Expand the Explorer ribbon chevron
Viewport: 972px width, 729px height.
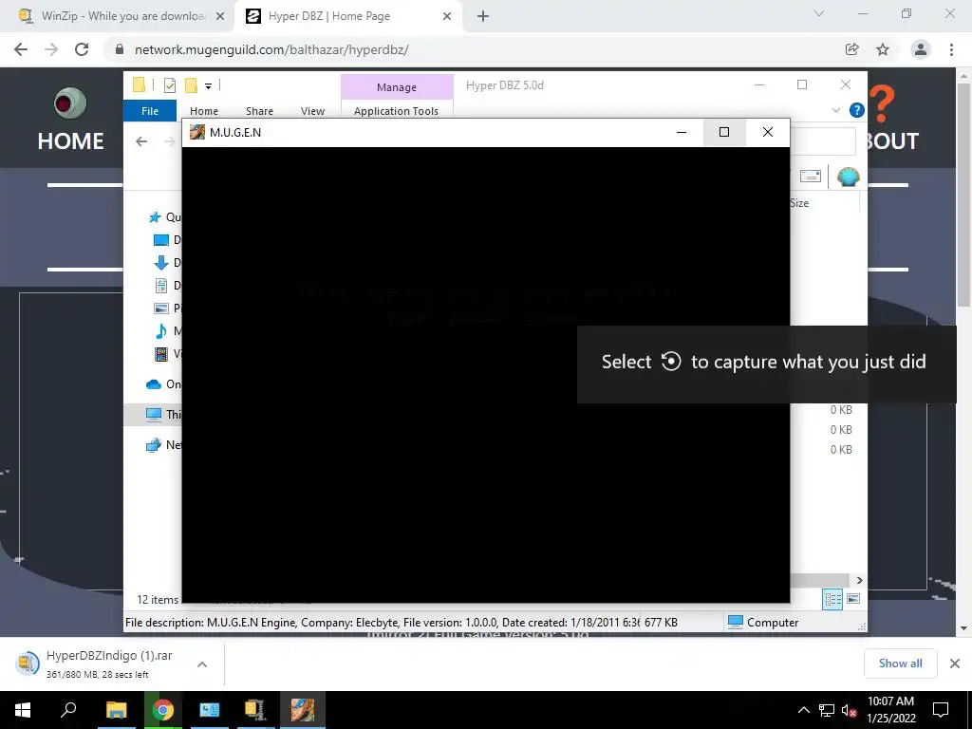click(x=835, y=110)
